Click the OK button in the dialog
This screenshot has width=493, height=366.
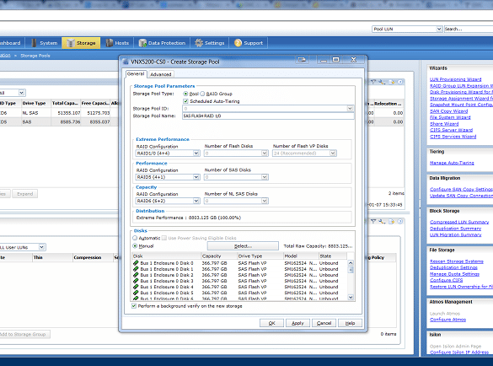tap(271, 323)
